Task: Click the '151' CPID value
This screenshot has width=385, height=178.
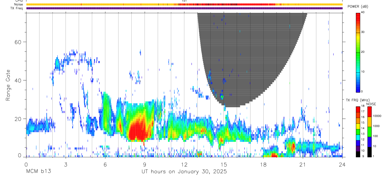Action: coord(184,1)
